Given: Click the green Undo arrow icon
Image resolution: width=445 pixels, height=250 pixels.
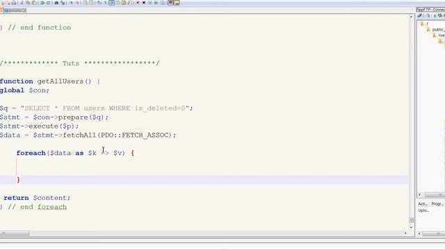Looking at the screenshot, I should point(42,3).
